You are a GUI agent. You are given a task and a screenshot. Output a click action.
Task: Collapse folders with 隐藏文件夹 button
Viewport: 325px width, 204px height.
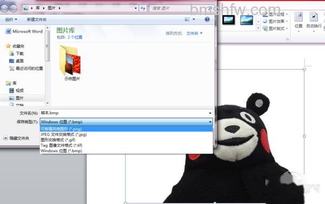pyautogui.click(x=16, y=138)
